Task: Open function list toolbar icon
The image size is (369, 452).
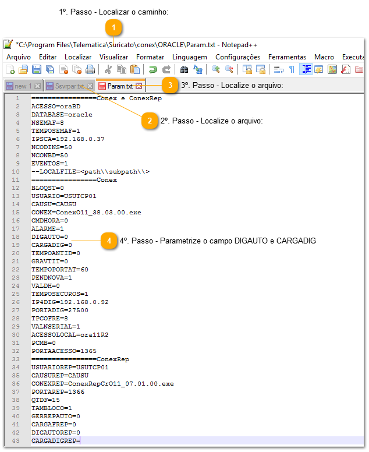Action: coord(345,69)
